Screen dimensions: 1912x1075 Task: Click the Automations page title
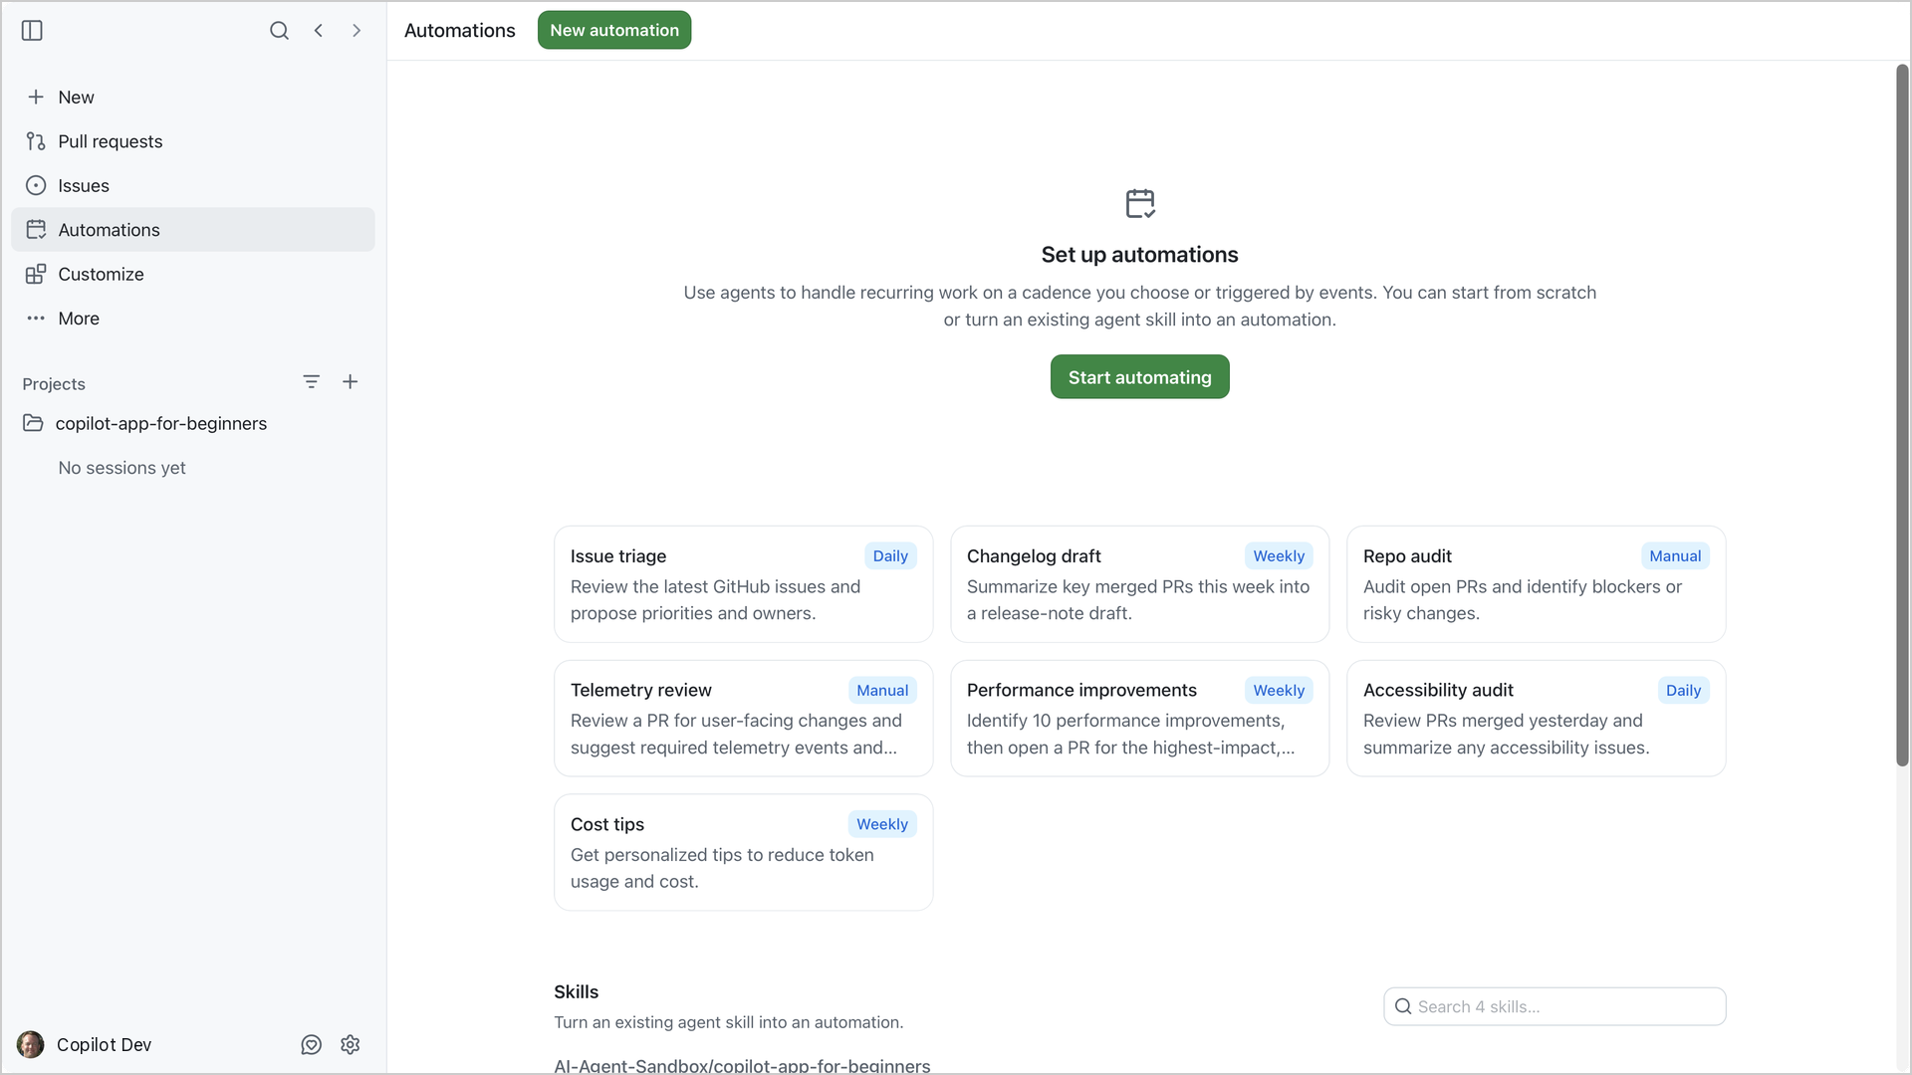click(x=459, y=31)
